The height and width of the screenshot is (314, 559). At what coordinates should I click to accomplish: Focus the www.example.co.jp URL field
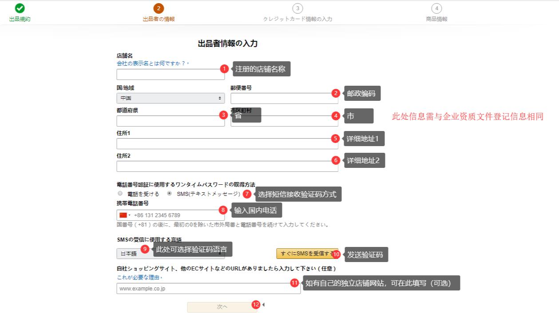pyautogui.click(x=209, y=289)
